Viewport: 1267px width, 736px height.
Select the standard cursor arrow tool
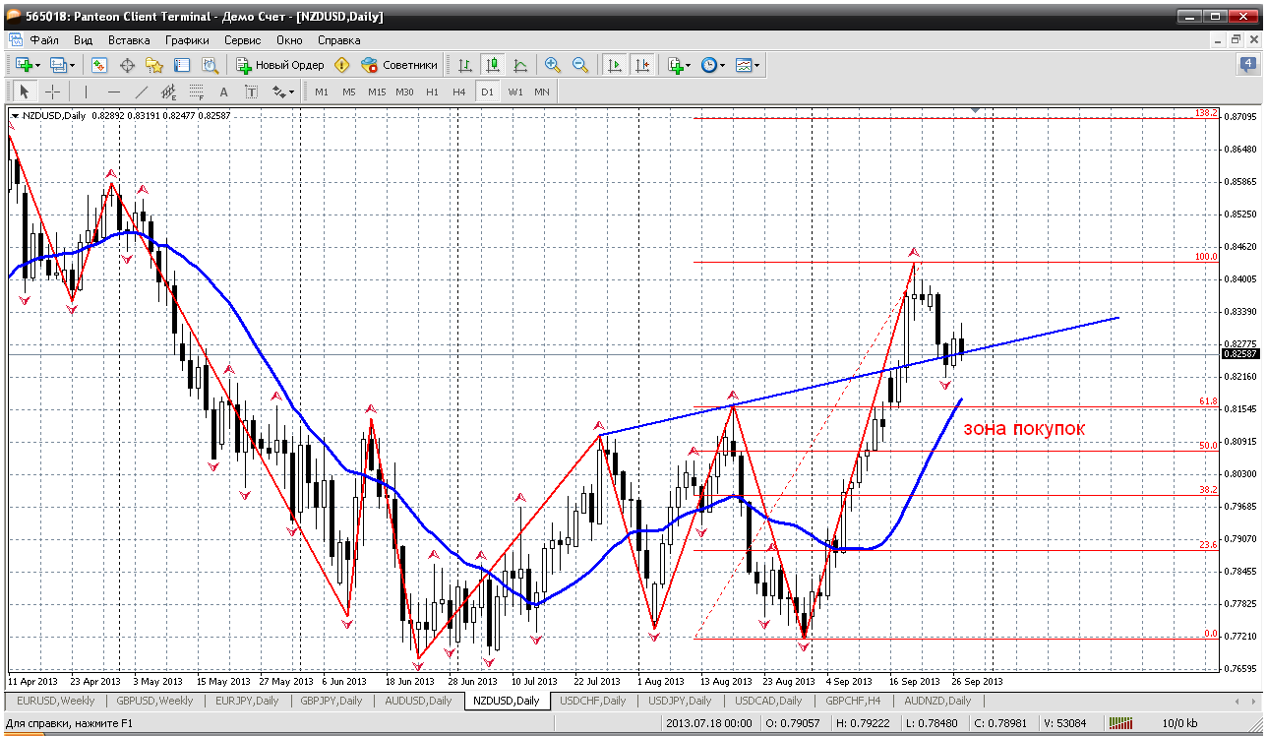[25, 92]
